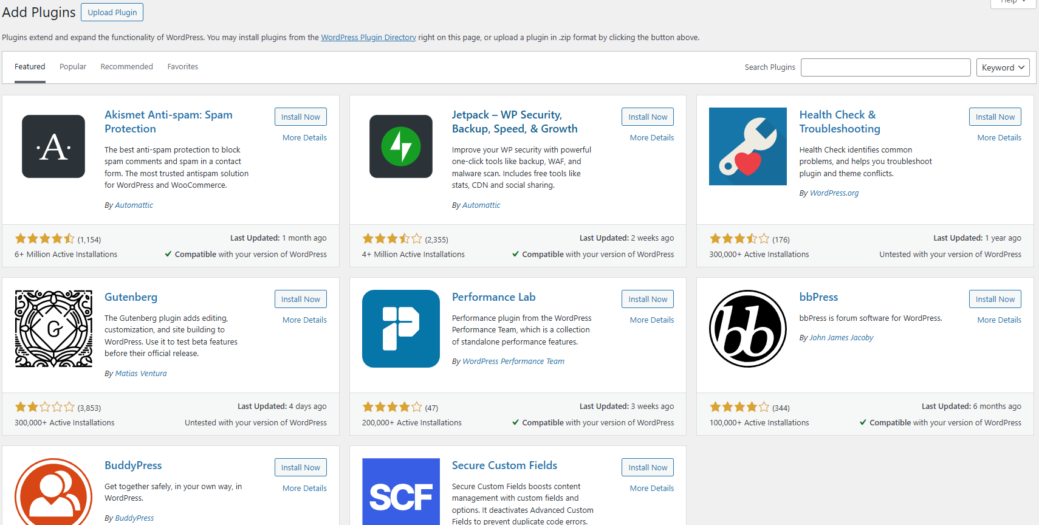View More Details for Jetpack

(x=652, y=138)
